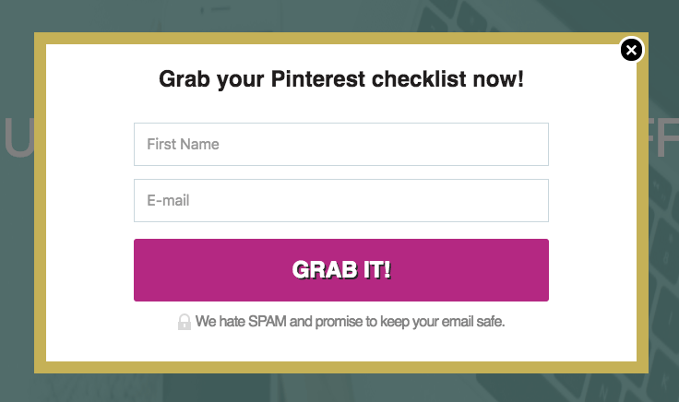The height and width of the screenshot is (402, 679).
Task: Submit form with GRAB IT! button
Action: tap(341, 270)
